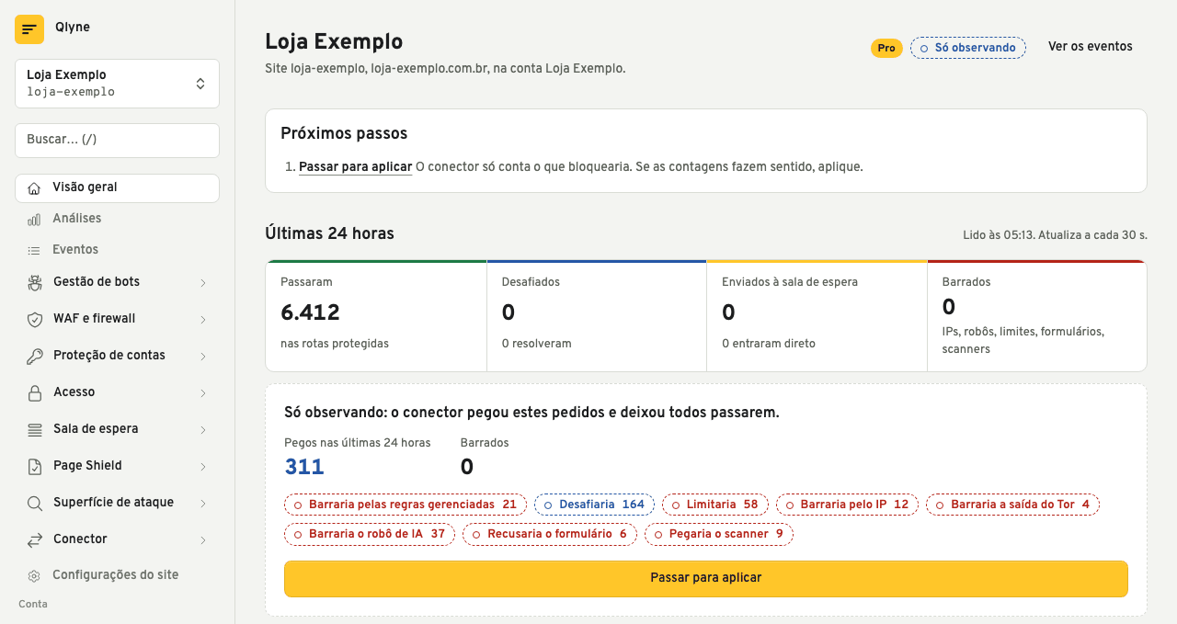Click Ver os eventos link
The image size is (1177, 624).
point(1091,47)
